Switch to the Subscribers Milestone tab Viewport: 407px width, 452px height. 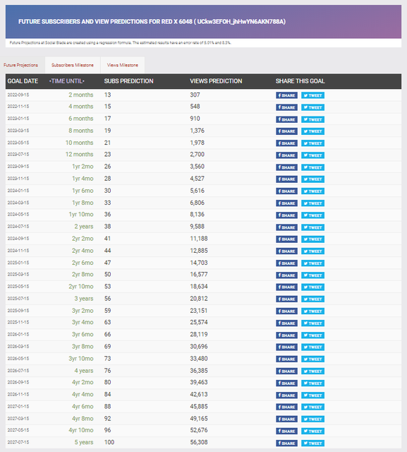click(73, 65)
